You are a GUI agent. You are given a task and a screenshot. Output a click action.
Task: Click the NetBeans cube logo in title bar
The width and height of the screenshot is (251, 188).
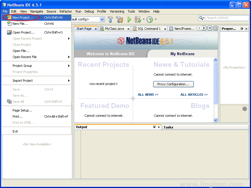tap(4, 5)
